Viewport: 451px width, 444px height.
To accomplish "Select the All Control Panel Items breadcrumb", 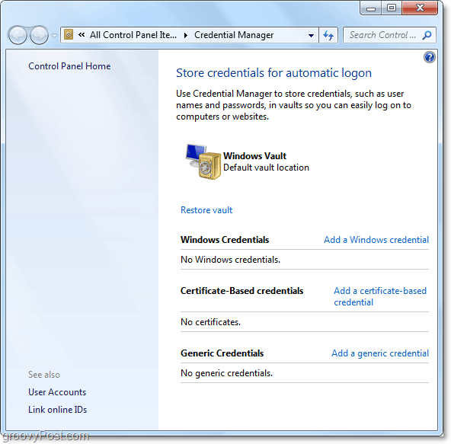I will [x=133, y=35].
